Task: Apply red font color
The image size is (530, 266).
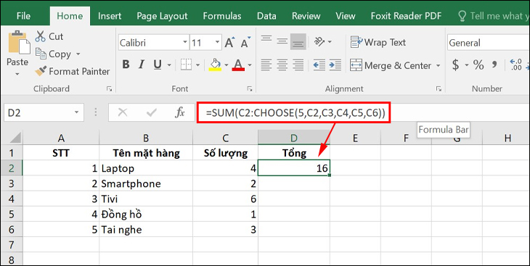Action: click(x=238, y=65)
